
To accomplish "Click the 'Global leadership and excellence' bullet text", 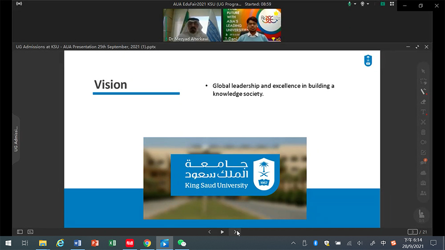I will (x=273, y=89).
